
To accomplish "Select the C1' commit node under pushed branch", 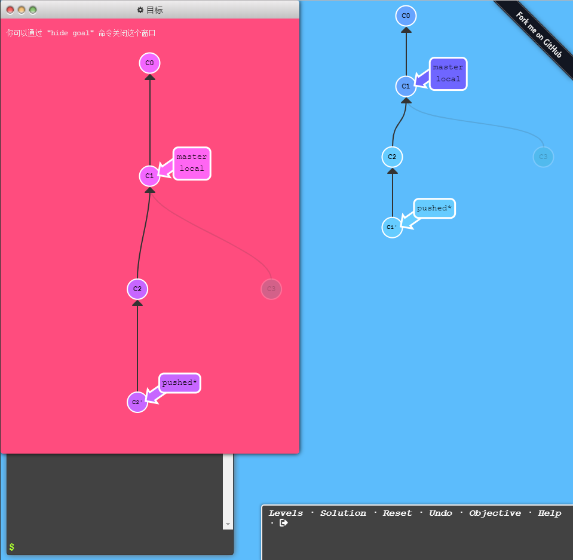I will 392,227.
